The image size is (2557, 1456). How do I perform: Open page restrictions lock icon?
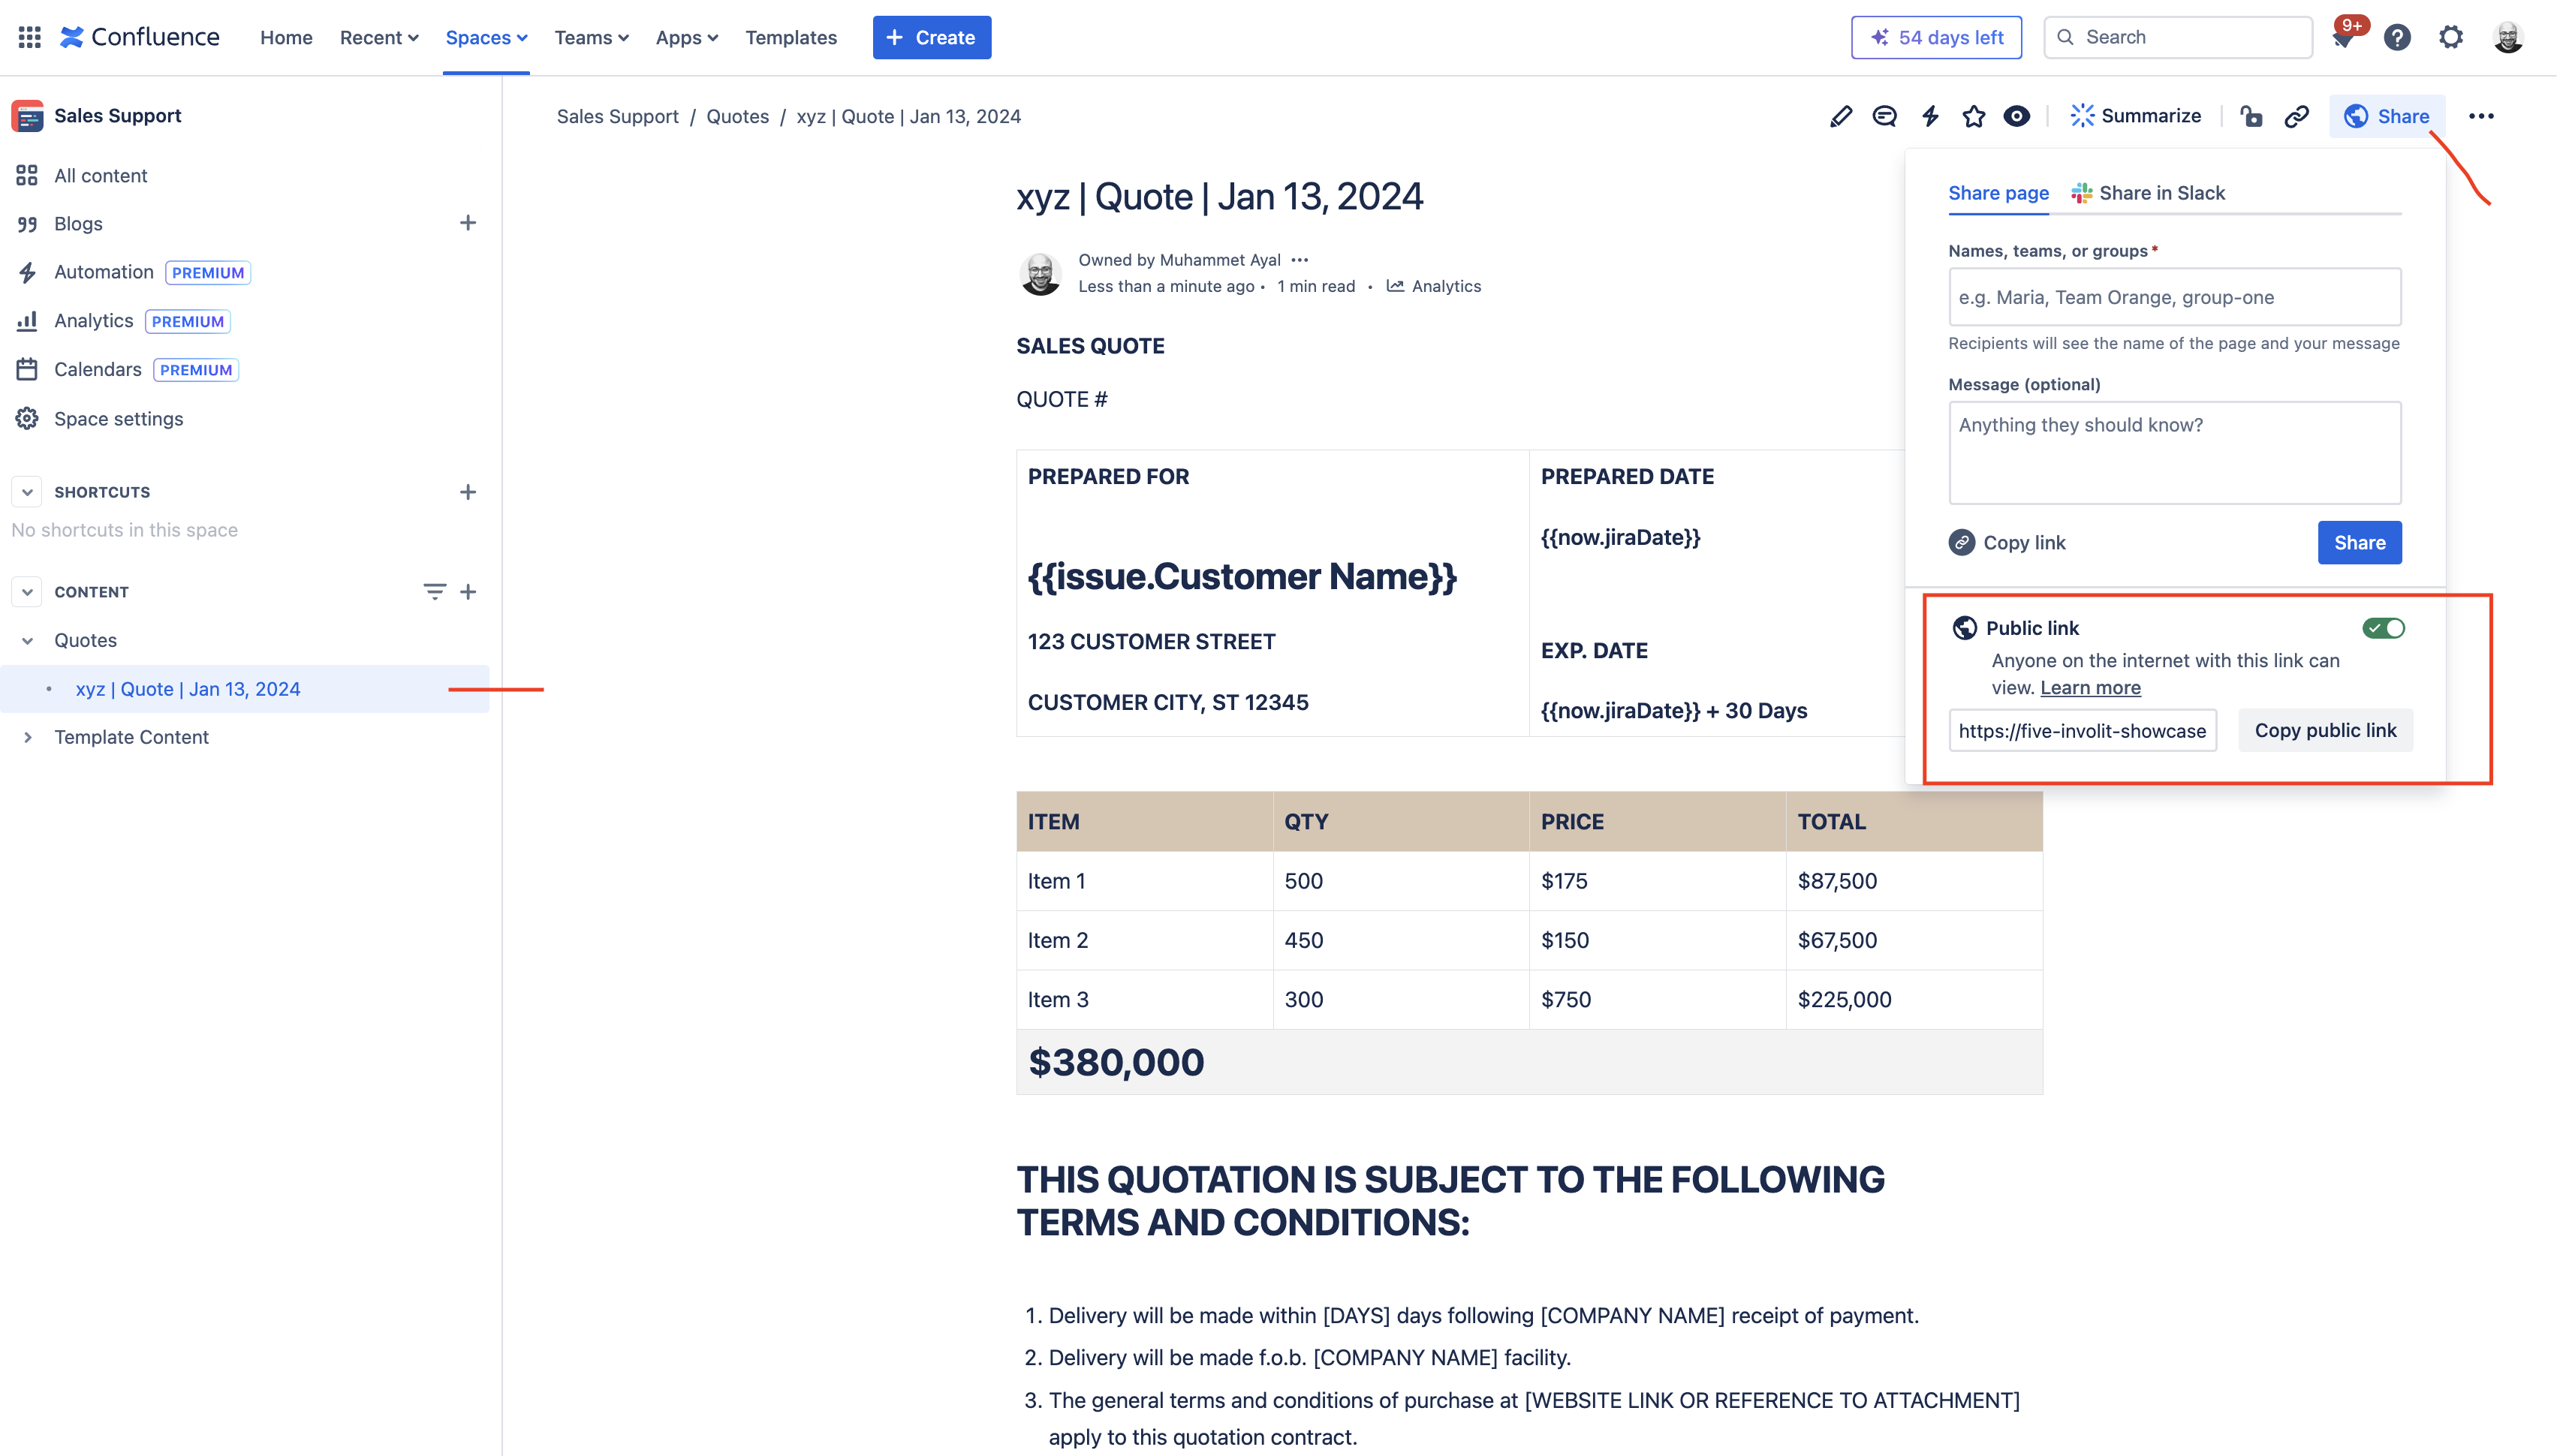2251,116
